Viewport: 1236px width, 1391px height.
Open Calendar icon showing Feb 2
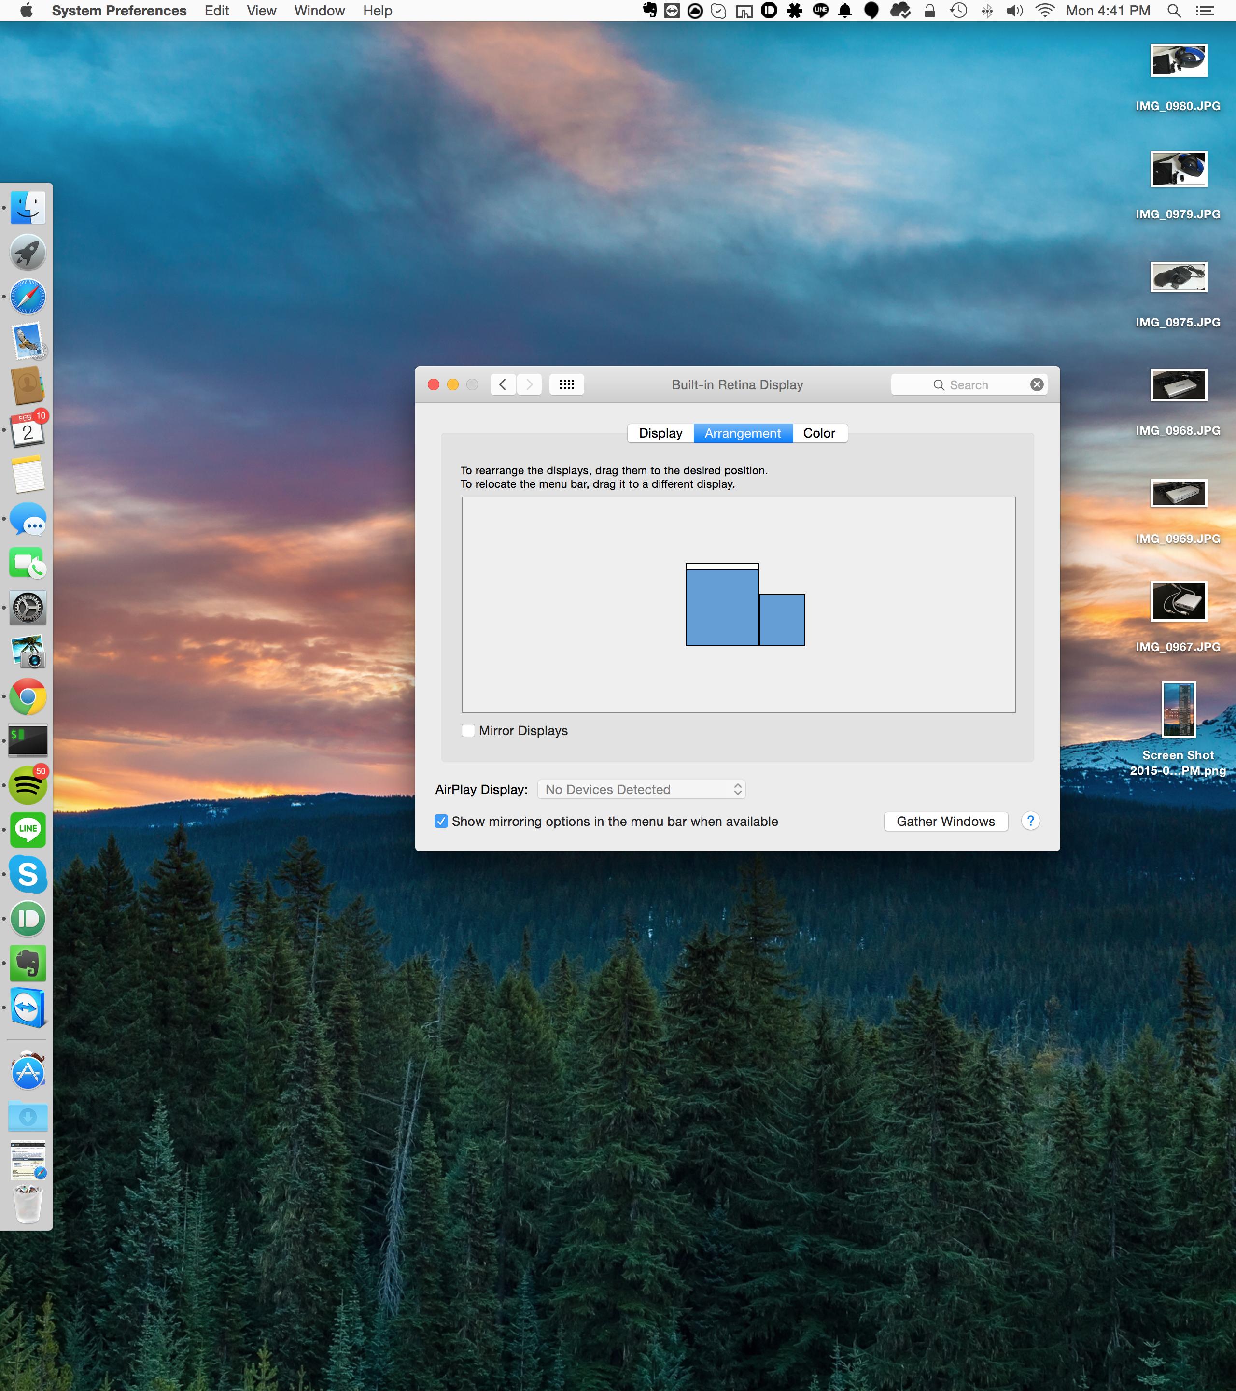click(28, 430)
